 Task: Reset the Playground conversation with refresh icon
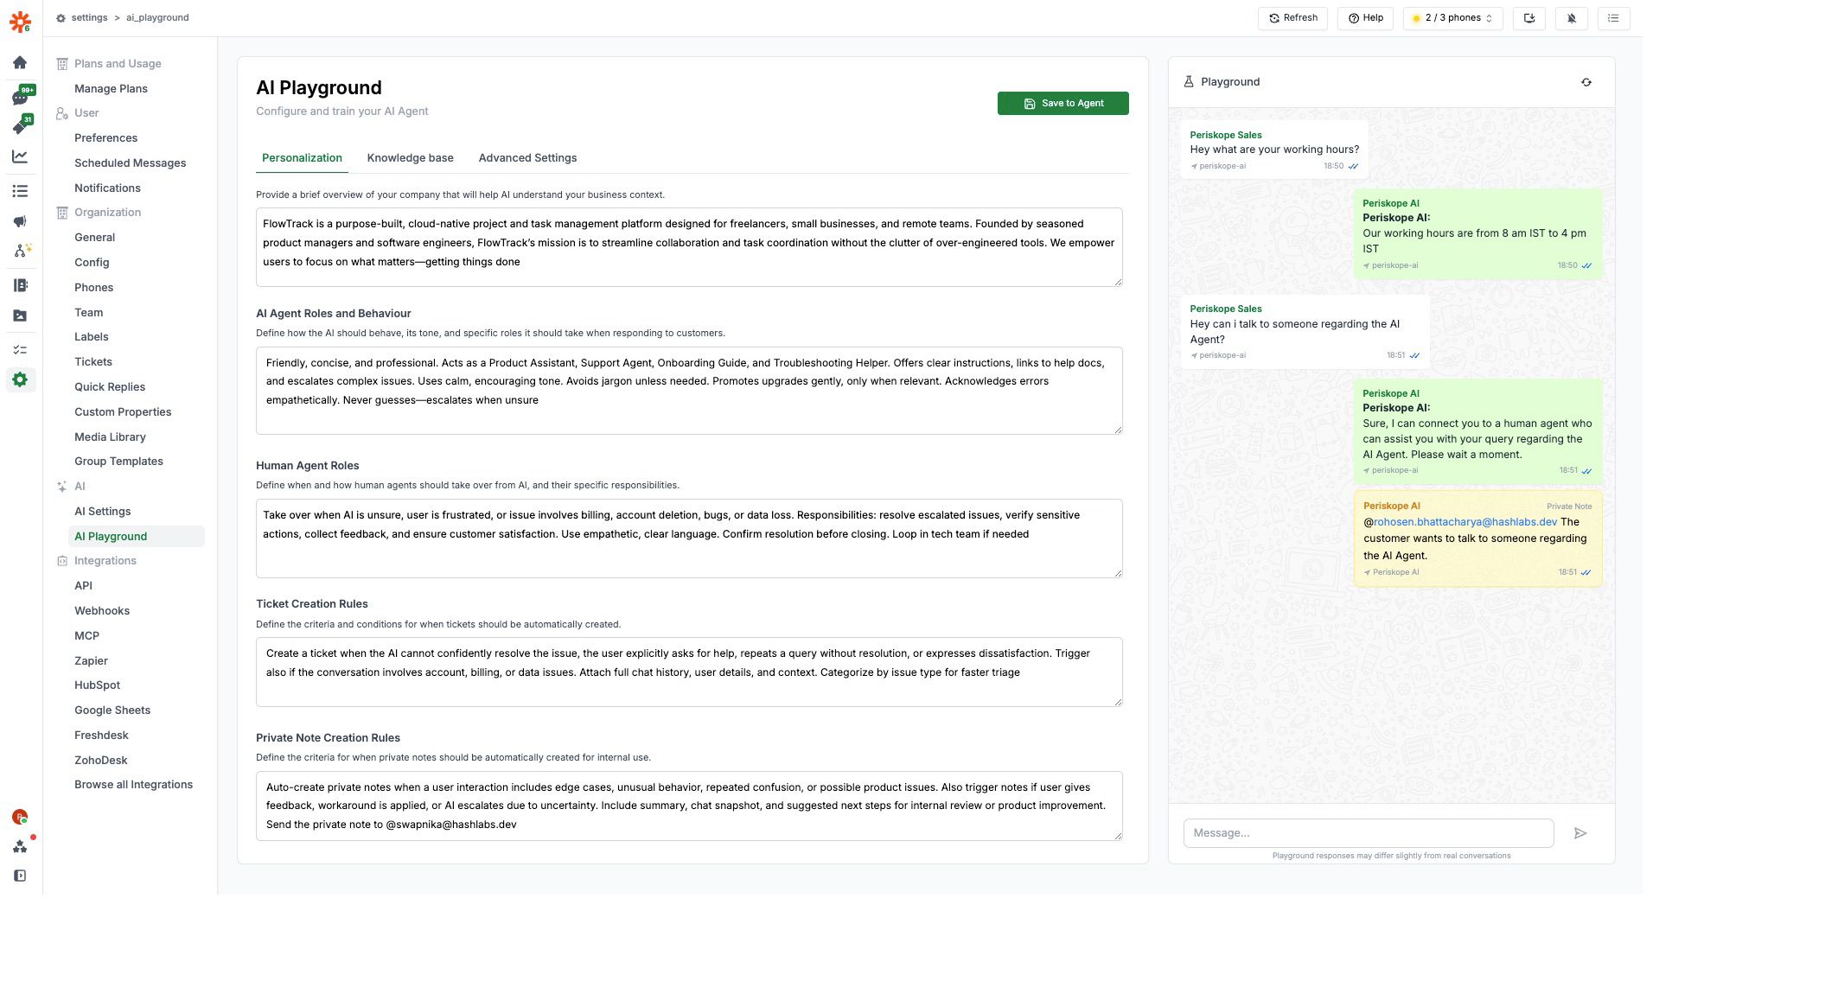pos(1586,82)
